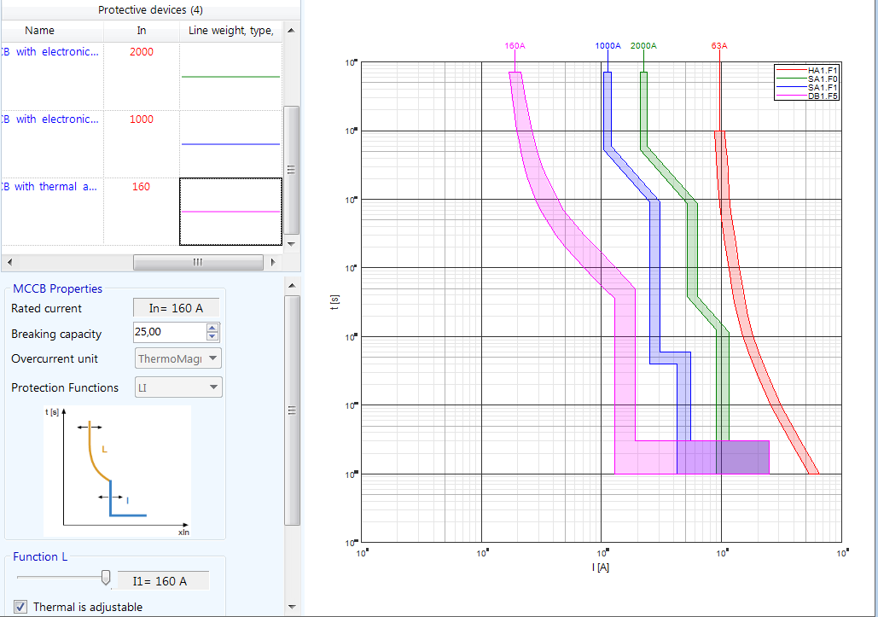Click the right arrow of the horizontal scrollbar

(x=273, y=262)
